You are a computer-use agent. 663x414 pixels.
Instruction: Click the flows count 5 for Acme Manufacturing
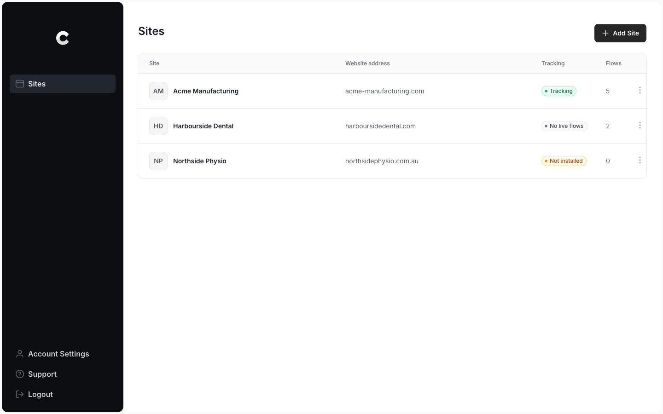[608, 91]
